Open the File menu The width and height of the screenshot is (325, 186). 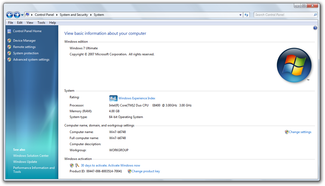tap(11, 23)
